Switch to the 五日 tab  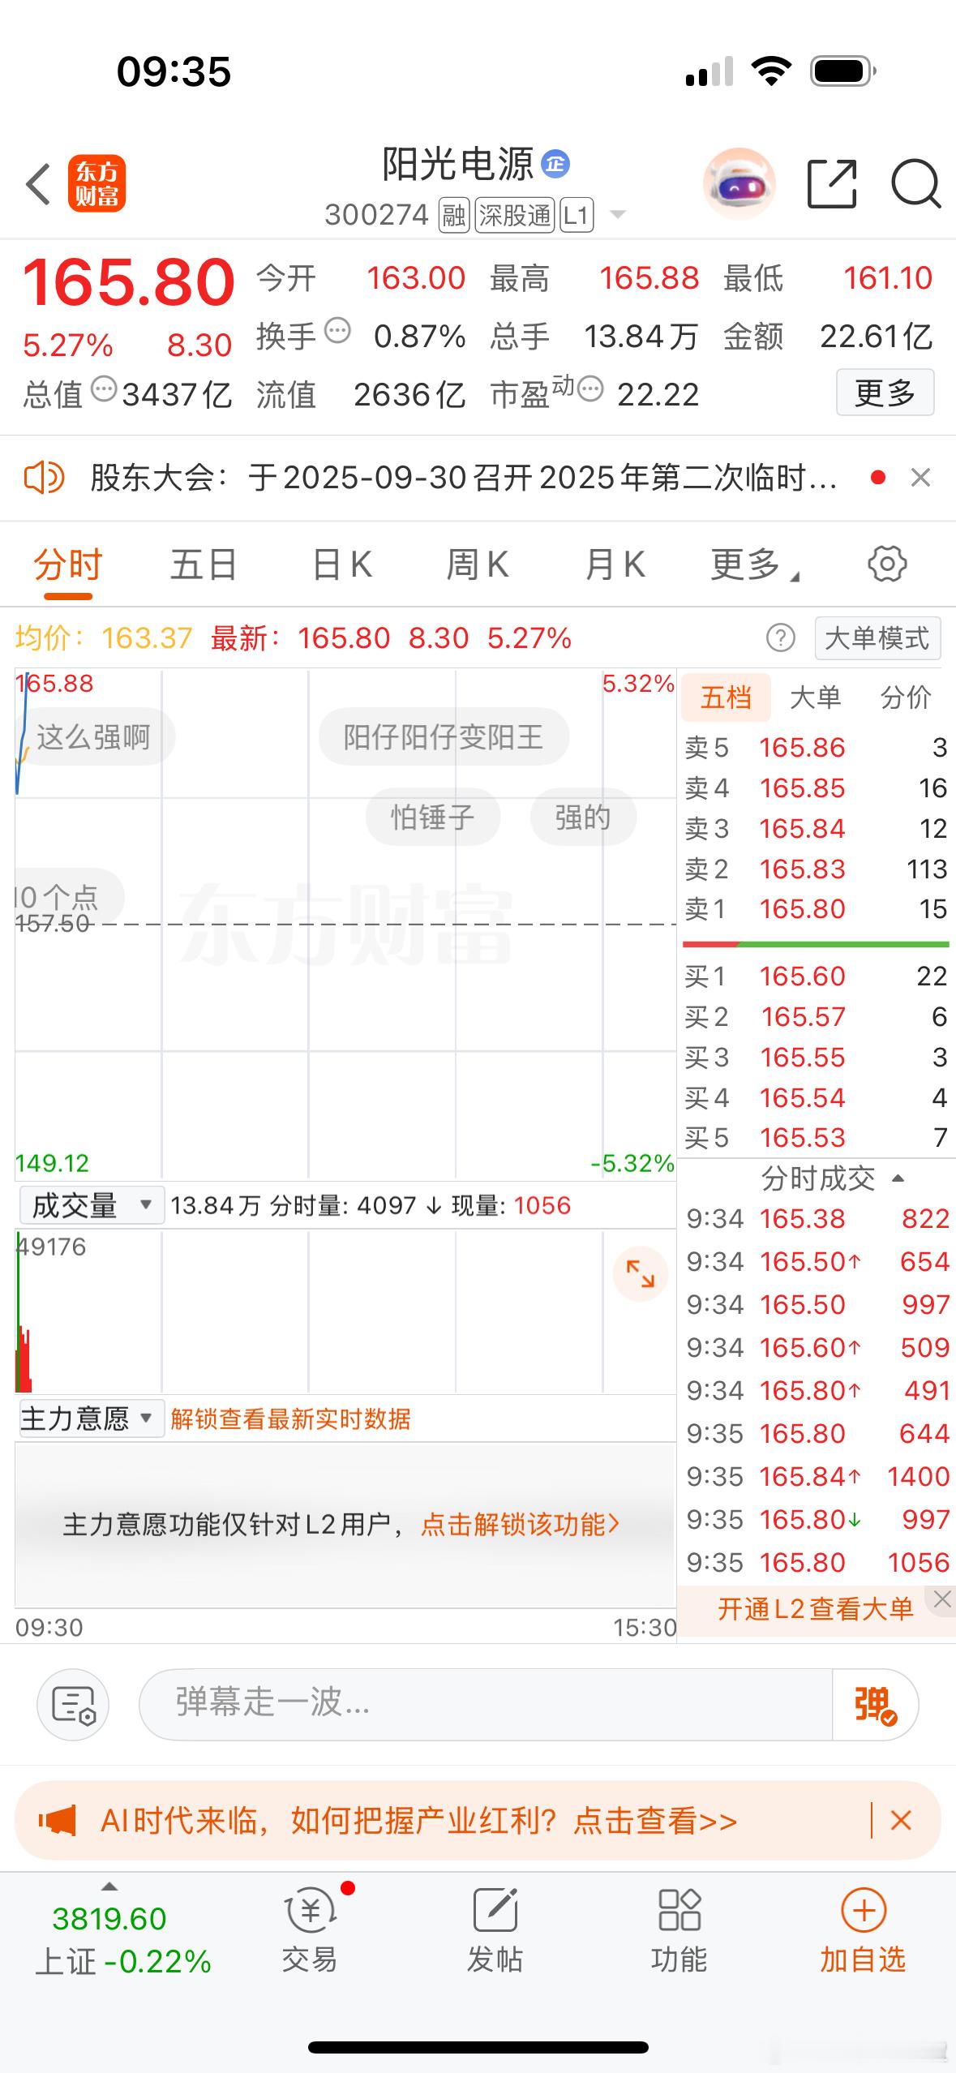click(x=204, y=564)
